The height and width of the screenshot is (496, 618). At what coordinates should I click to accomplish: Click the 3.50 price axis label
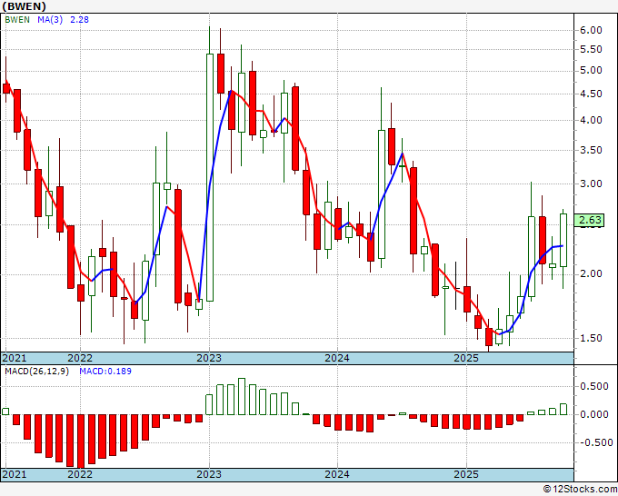coord(591,150)
